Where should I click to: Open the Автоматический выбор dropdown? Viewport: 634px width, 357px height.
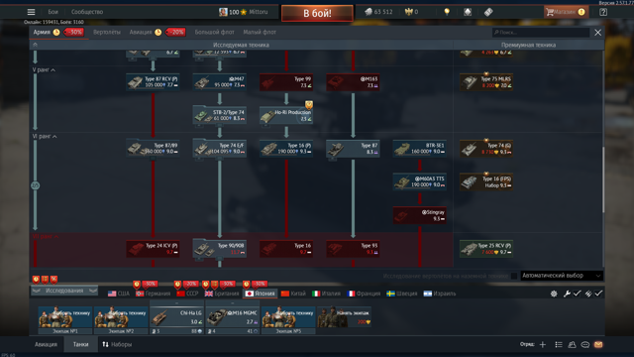pos(562,276)
